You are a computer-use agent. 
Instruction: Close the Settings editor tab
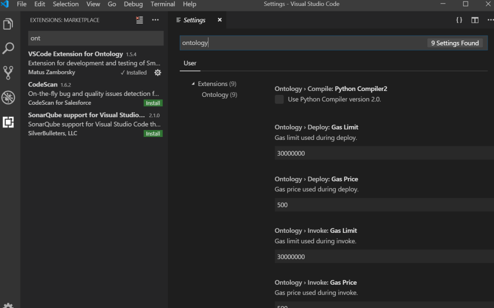(220, 20)
